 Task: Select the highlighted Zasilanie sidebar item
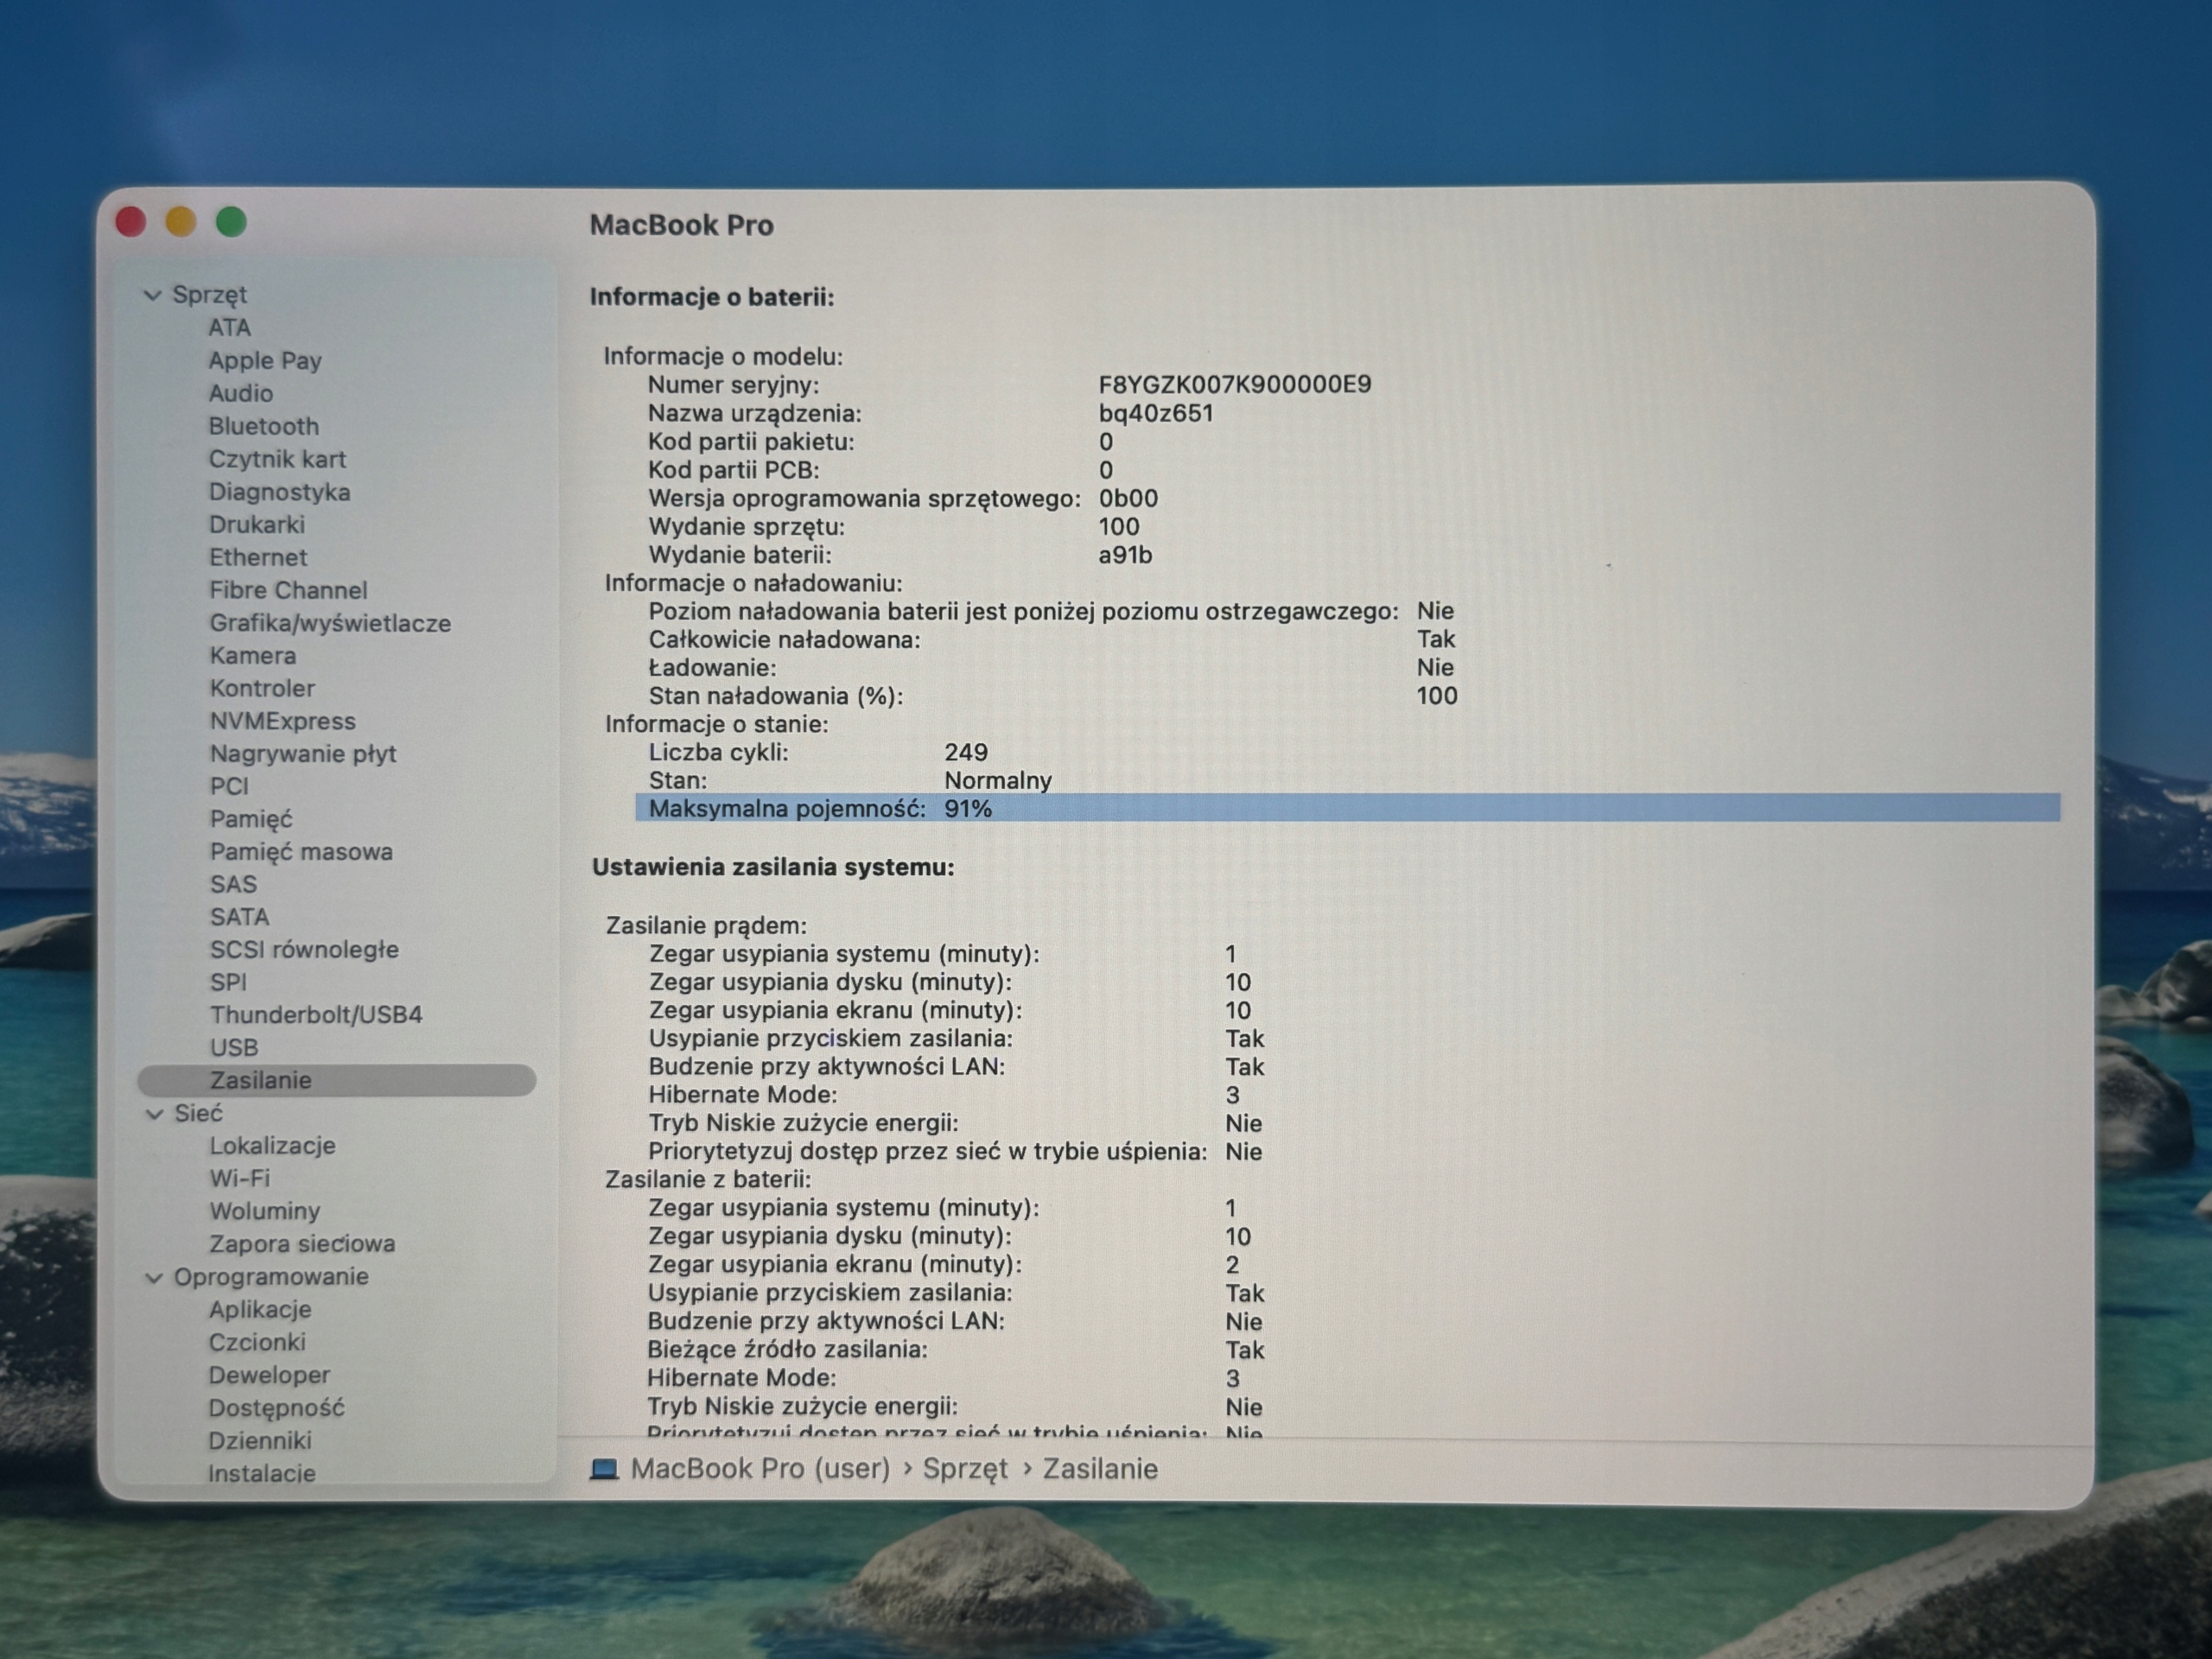(x=337, y=1080)
